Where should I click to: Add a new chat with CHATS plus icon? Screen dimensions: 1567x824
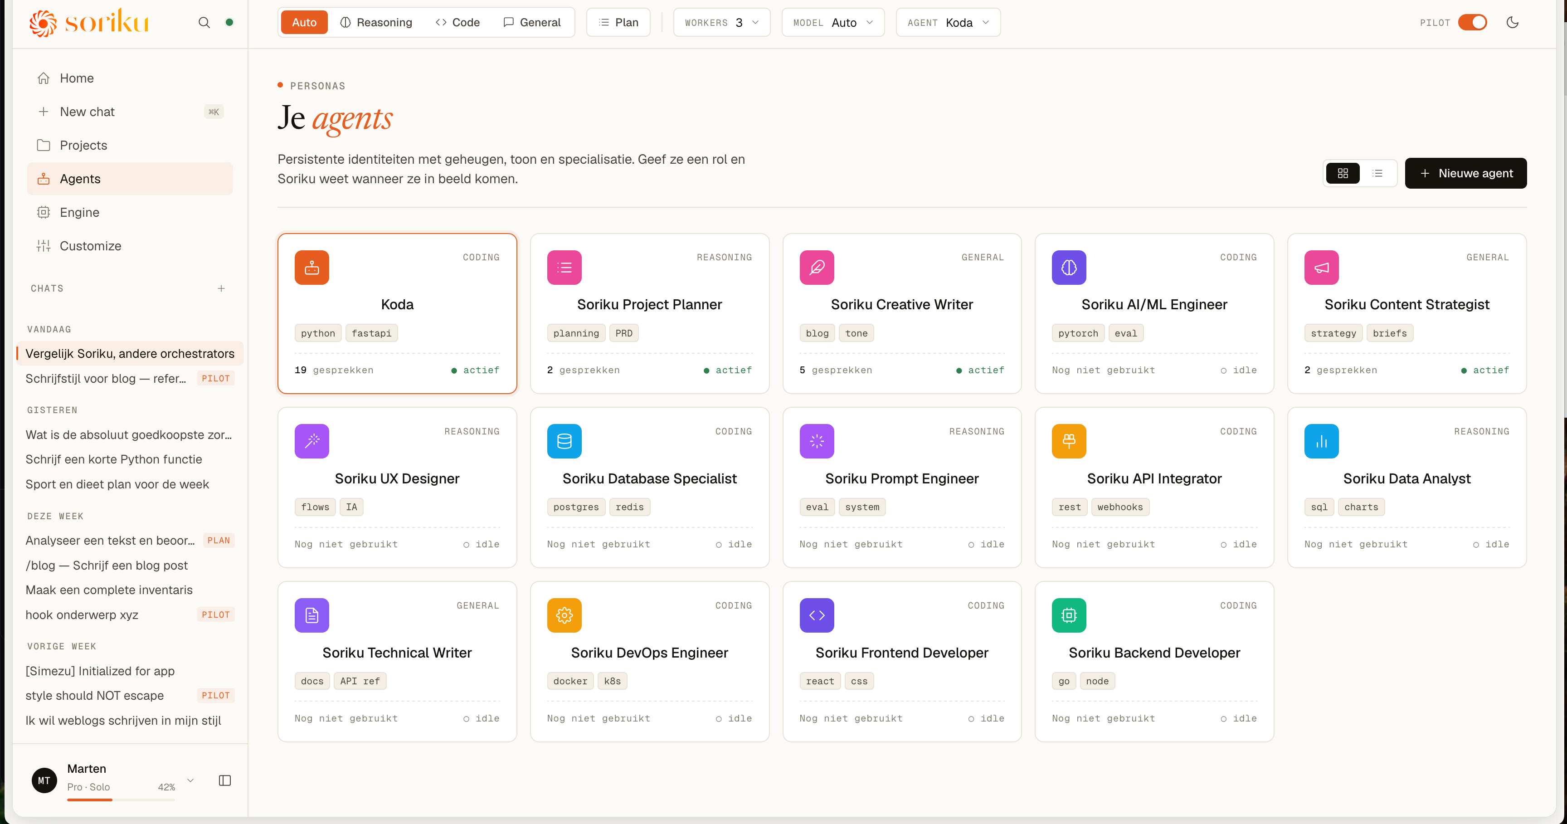point(221,288)
